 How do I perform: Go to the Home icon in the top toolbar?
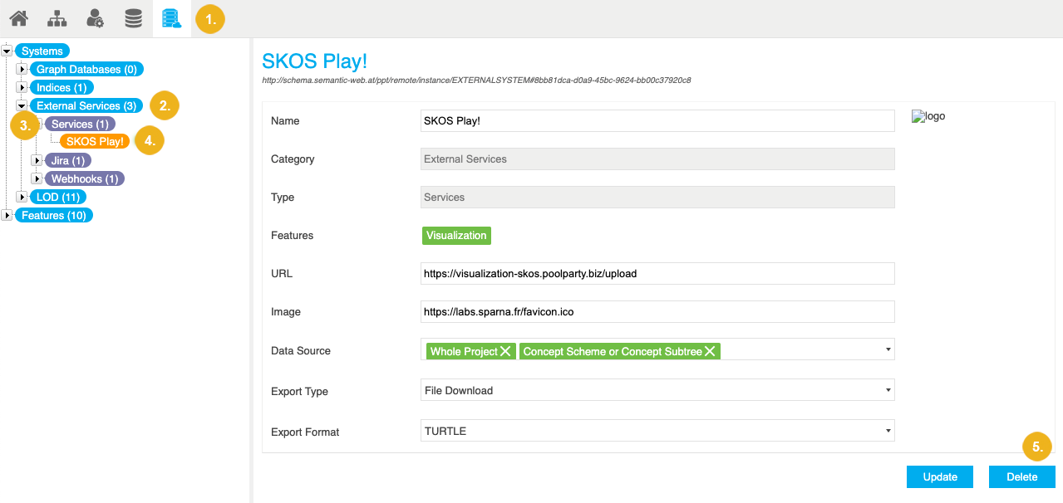pos(18,18)
